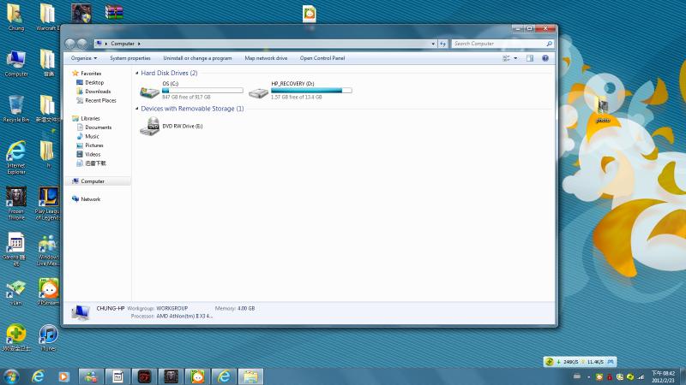This screenshot has height=385, width=686.
Task: Click the Forward navigation arrow button
Action: 81,44
